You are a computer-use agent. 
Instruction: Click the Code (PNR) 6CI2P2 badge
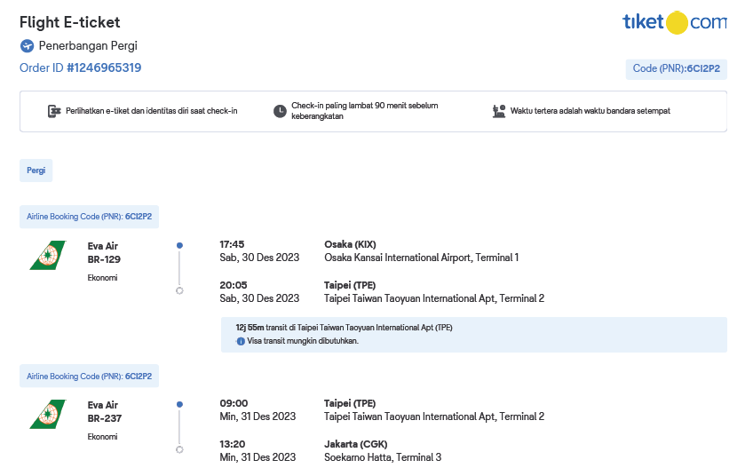(676, 68)
